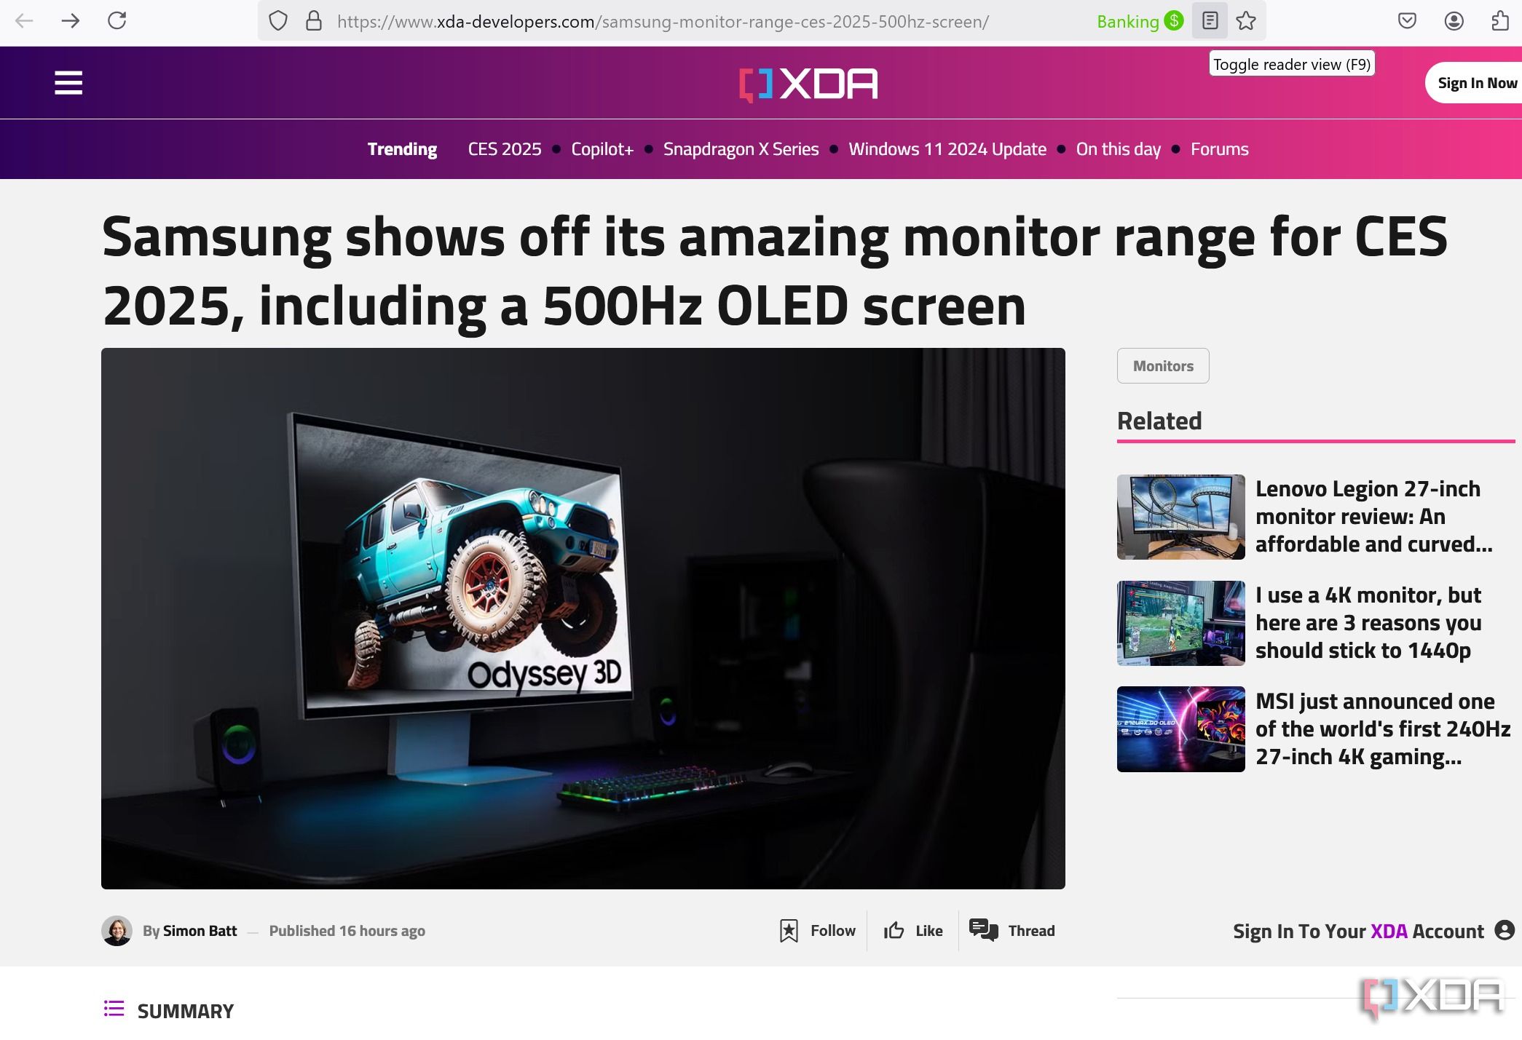The width and height of the screenshot is (1522, 1040).
Task: Open MSI 240Hz 4K gaming headline
Action: [1383, 729]
